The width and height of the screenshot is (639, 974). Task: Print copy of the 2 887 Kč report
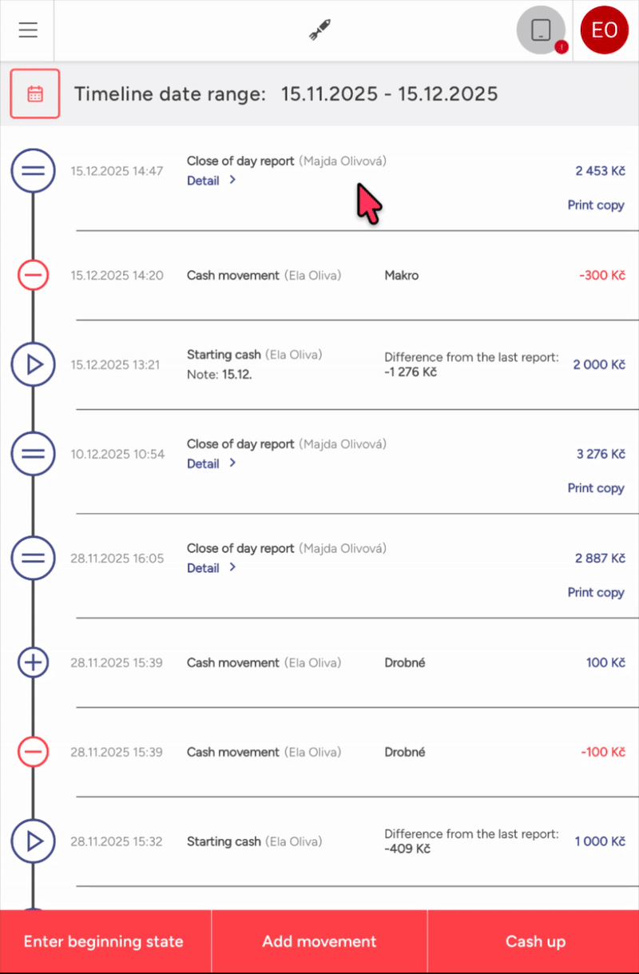pos(596,593)
